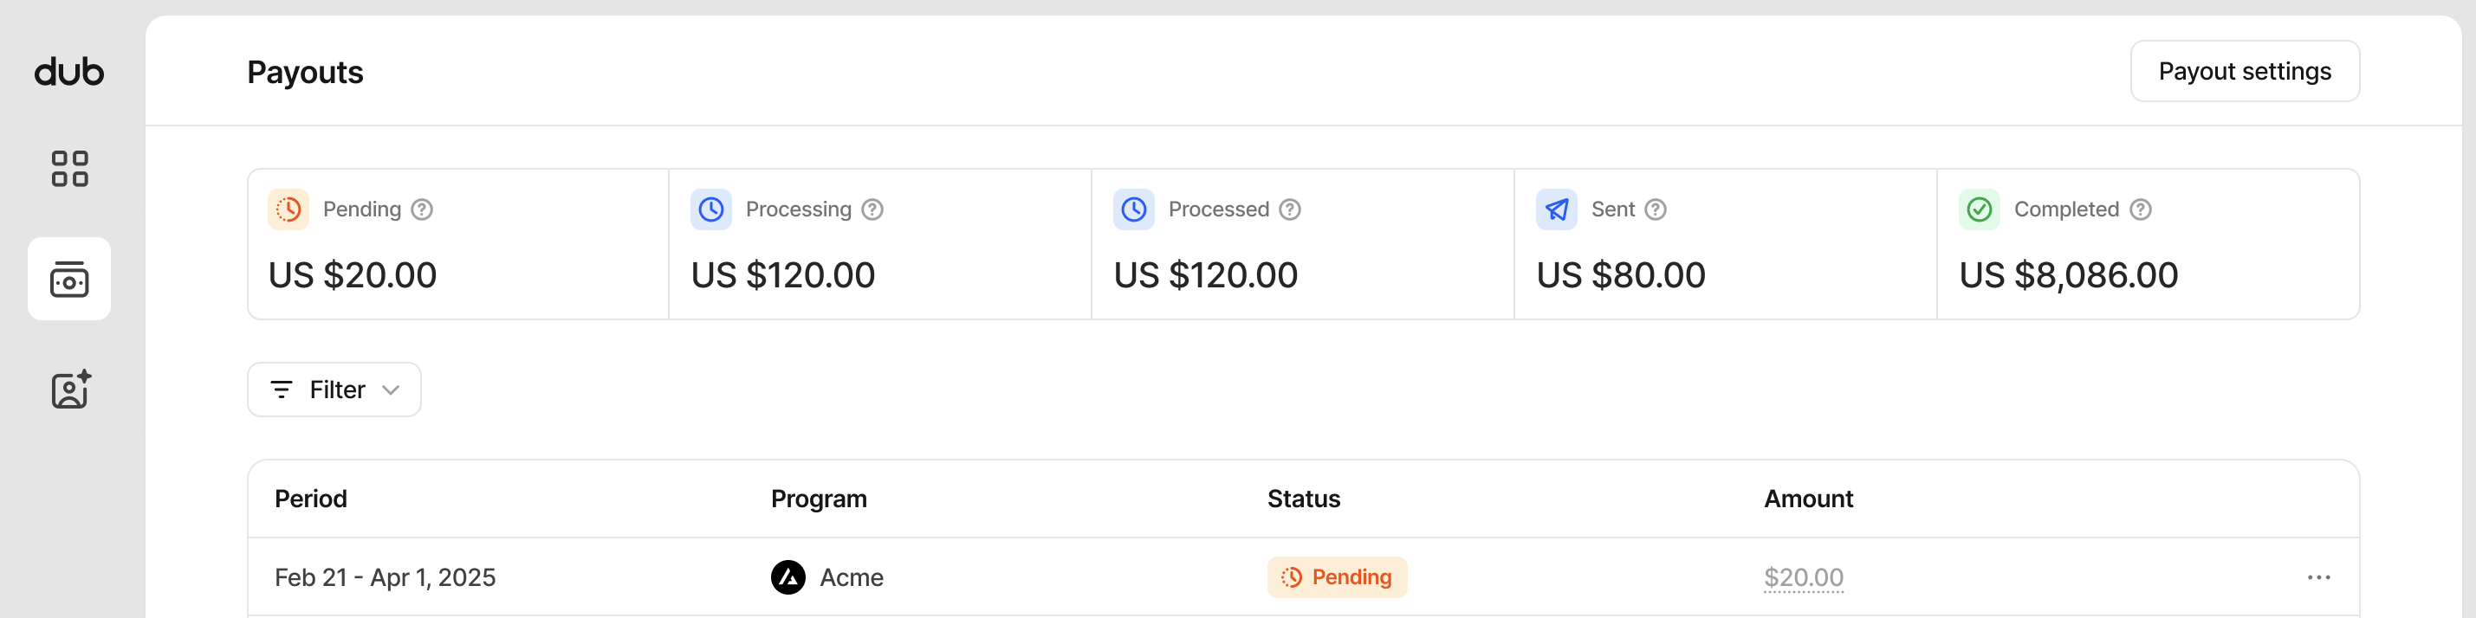The image size is (2476, 618).
Task: Click the Period column header
Action: [310, 499]
